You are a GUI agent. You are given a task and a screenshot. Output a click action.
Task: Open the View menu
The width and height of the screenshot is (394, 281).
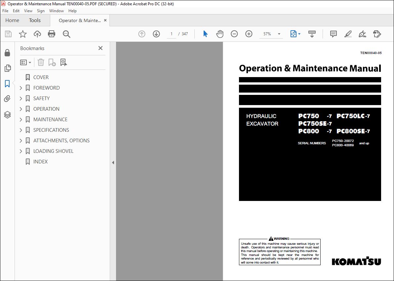pos(28,11)
